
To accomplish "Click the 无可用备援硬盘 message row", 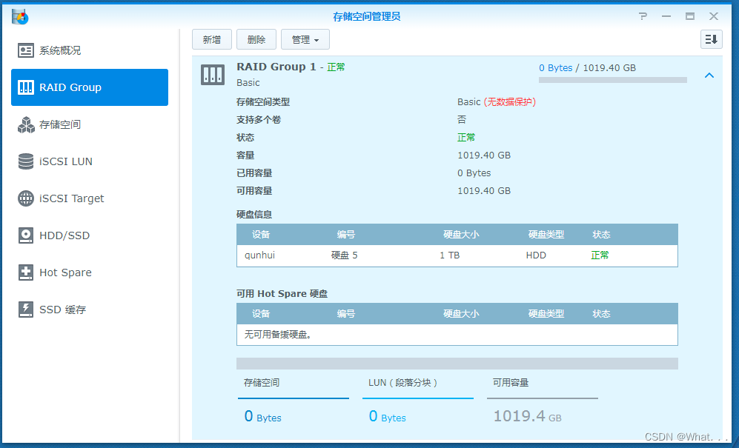I will [x=457, y=335].
